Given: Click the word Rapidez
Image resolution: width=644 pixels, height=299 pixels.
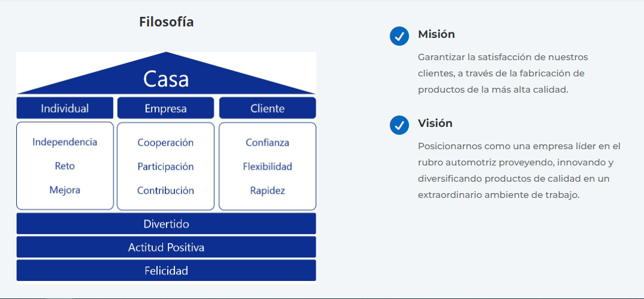Looking at the screenshot, I should (267, 190).
